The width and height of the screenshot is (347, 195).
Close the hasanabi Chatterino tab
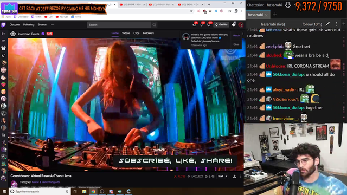tap(266, 15)
